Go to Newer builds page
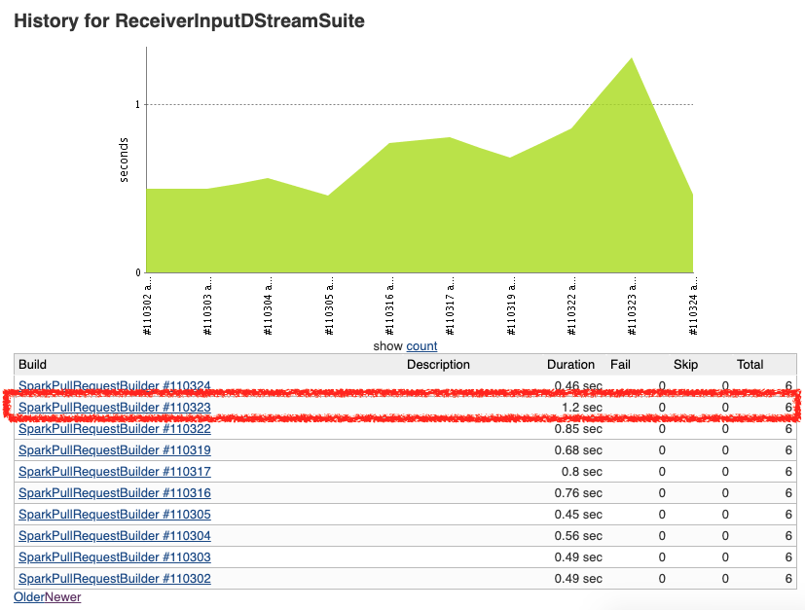Image resolution: width=805 pixels, height=610 pixels. [x=63, y=597]
